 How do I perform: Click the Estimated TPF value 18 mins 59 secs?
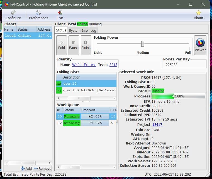164,119
